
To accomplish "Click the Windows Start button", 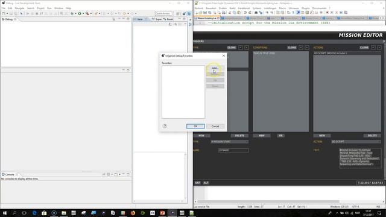I will click(5, 213).
